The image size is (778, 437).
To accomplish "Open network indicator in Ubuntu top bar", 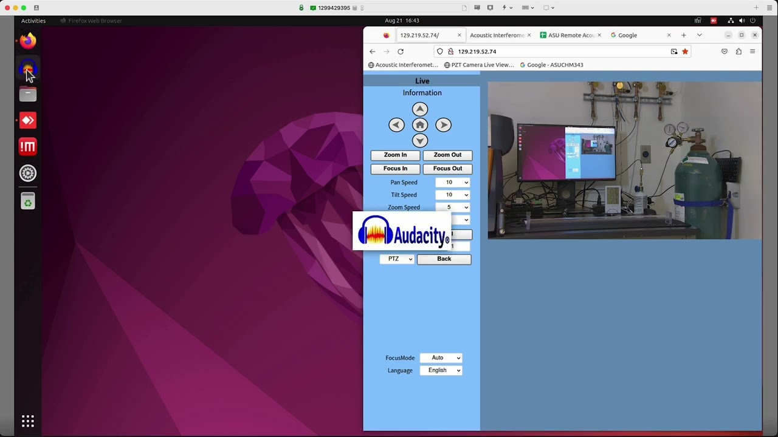I will [731, 21].
